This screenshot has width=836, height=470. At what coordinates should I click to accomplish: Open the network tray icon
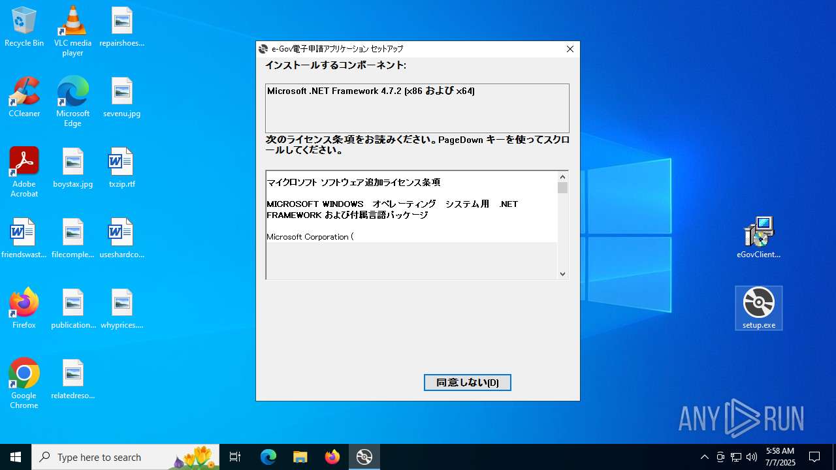(x=736, y=457)
